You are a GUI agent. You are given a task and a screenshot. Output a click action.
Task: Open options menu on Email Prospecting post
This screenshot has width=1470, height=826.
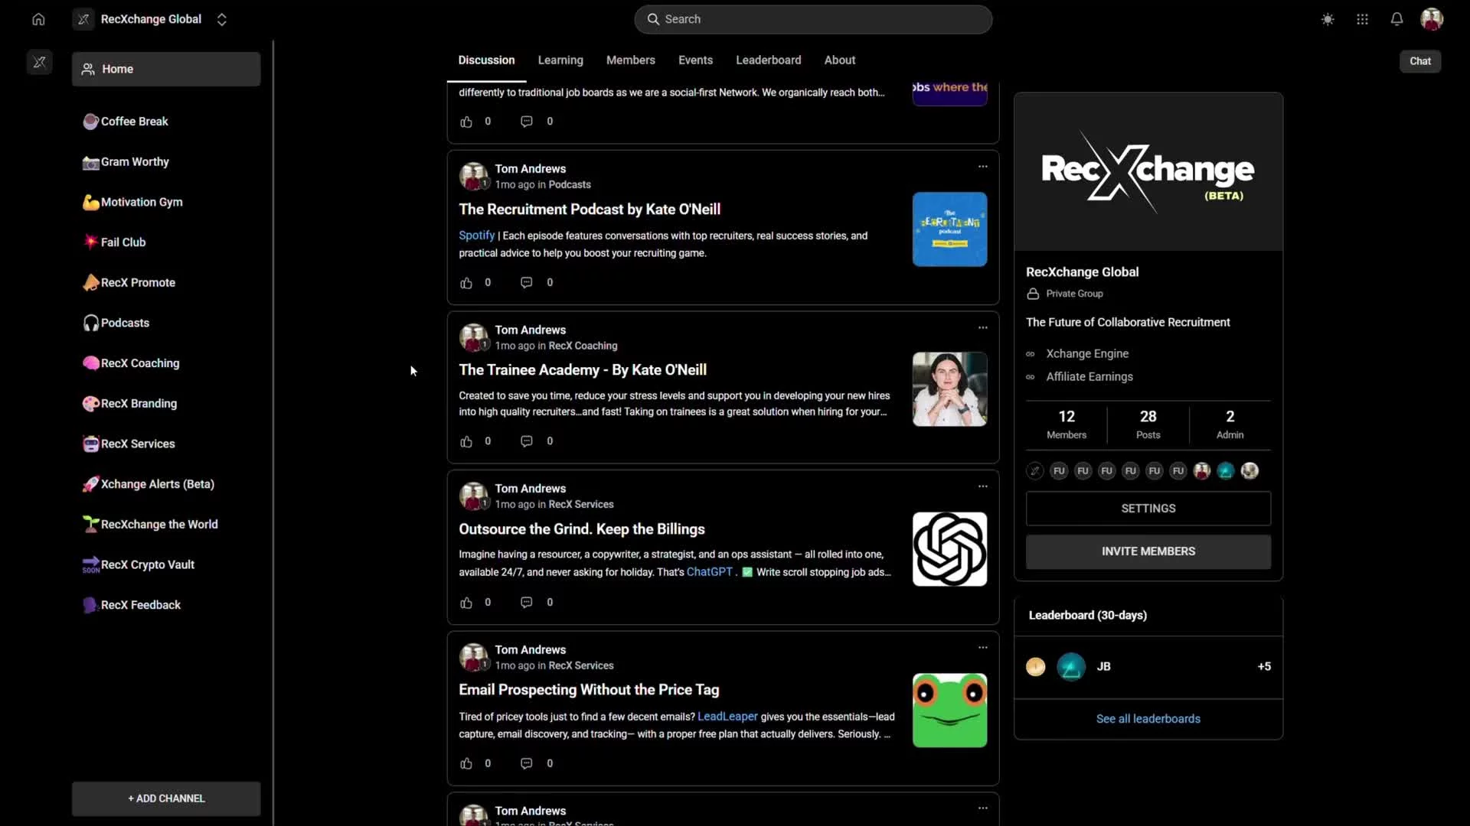pos(982,648)
